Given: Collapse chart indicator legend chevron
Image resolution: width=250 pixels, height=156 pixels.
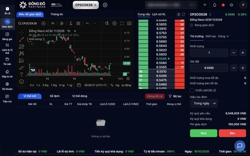Looking at the screenshot, I should click(x=32, y=44).
